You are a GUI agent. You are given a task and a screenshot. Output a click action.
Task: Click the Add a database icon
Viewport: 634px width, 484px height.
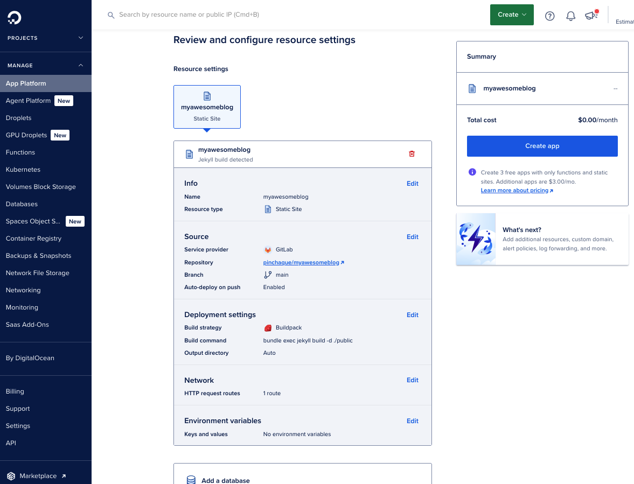191,480
